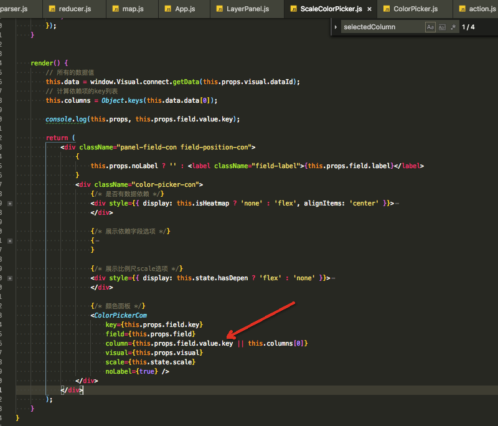The image size is (498, 426).
Task: Click this.columns[0] in column attribute
Action: click(x=276, y=343)
